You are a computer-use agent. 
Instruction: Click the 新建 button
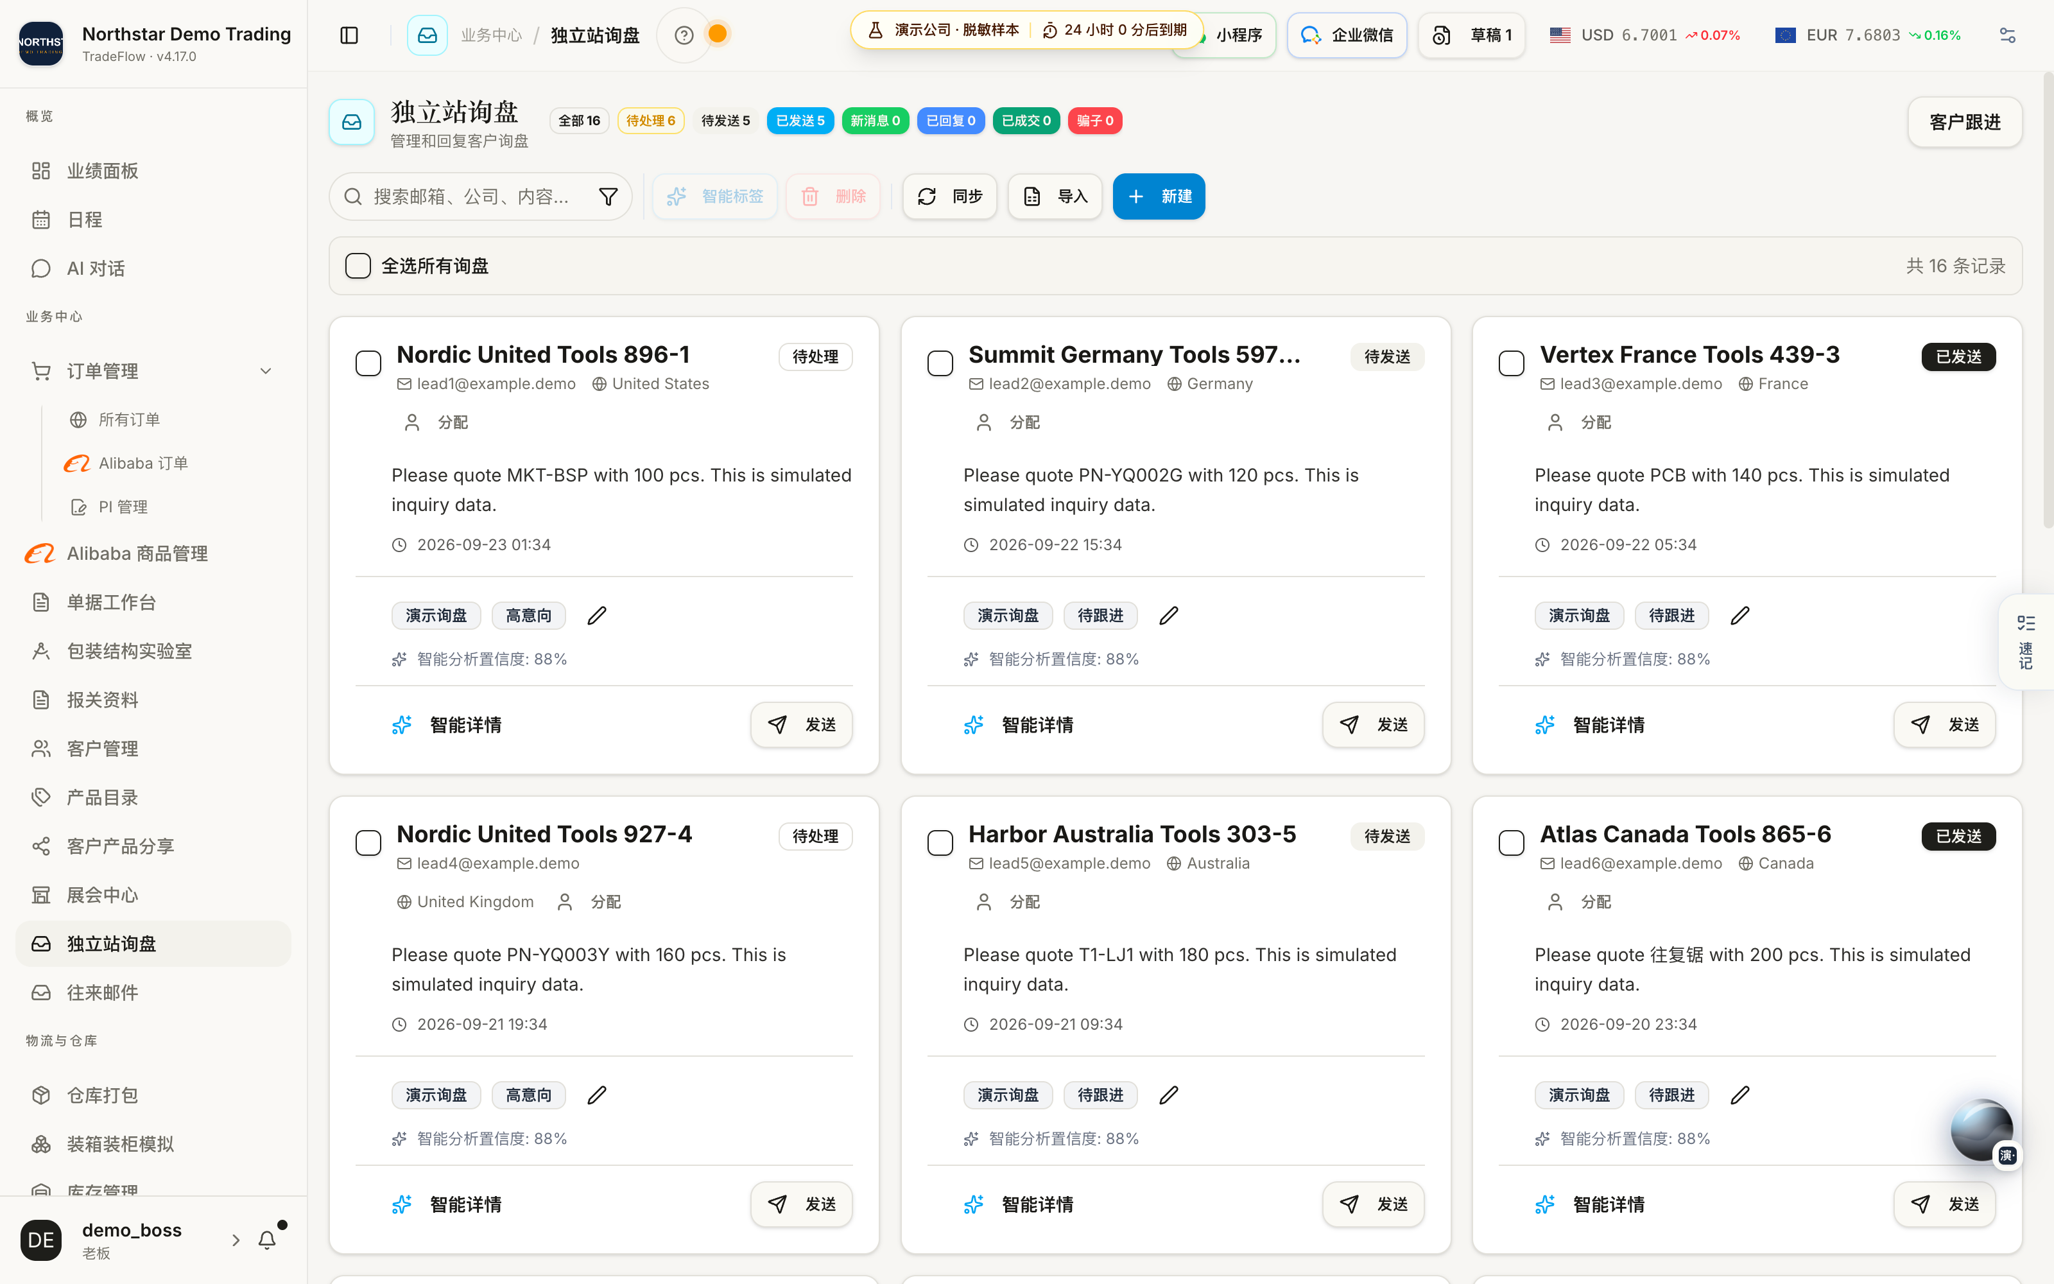[1159, 196]
